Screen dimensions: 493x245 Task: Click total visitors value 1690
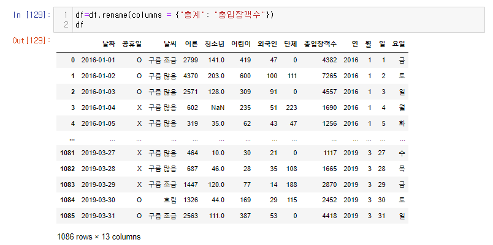pyautogui.click(x=329, y=108)
